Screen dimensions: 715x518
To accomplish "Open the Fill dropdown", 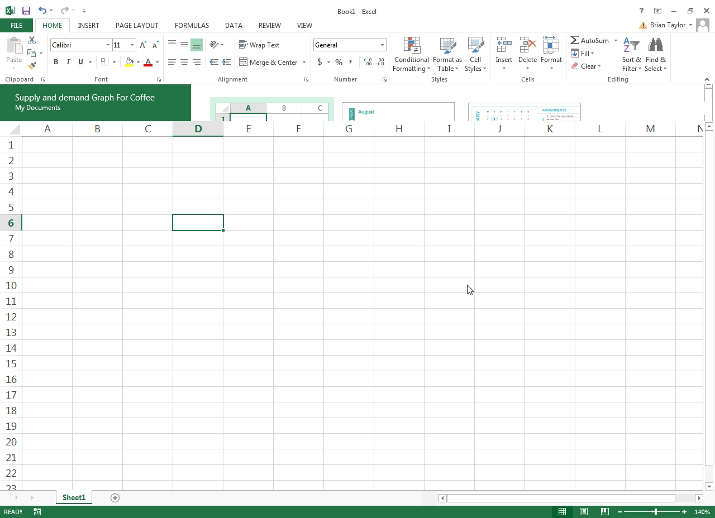I will (x=583, y=53).
